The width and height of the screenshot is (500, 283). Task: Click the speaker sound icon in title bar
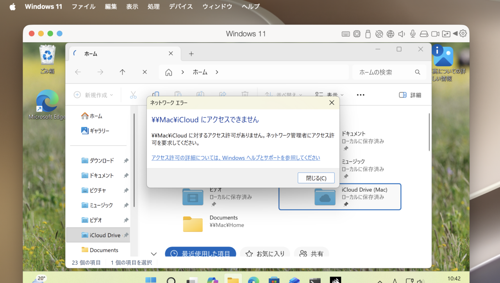pyautogui.click(x=402, y=34)
